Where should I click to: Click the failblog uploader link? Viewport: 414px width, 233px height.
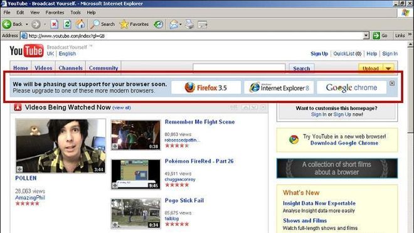point(172,219)
